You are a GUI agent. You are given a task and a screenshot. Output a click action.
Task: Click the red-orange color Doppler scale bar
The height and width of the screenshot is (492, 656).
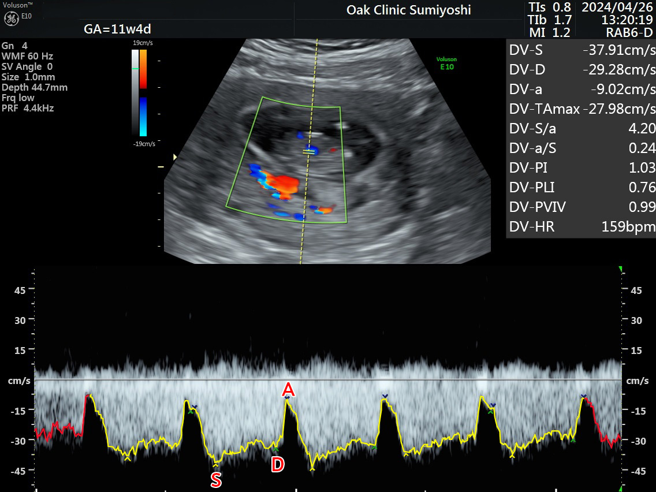(143, 69)
